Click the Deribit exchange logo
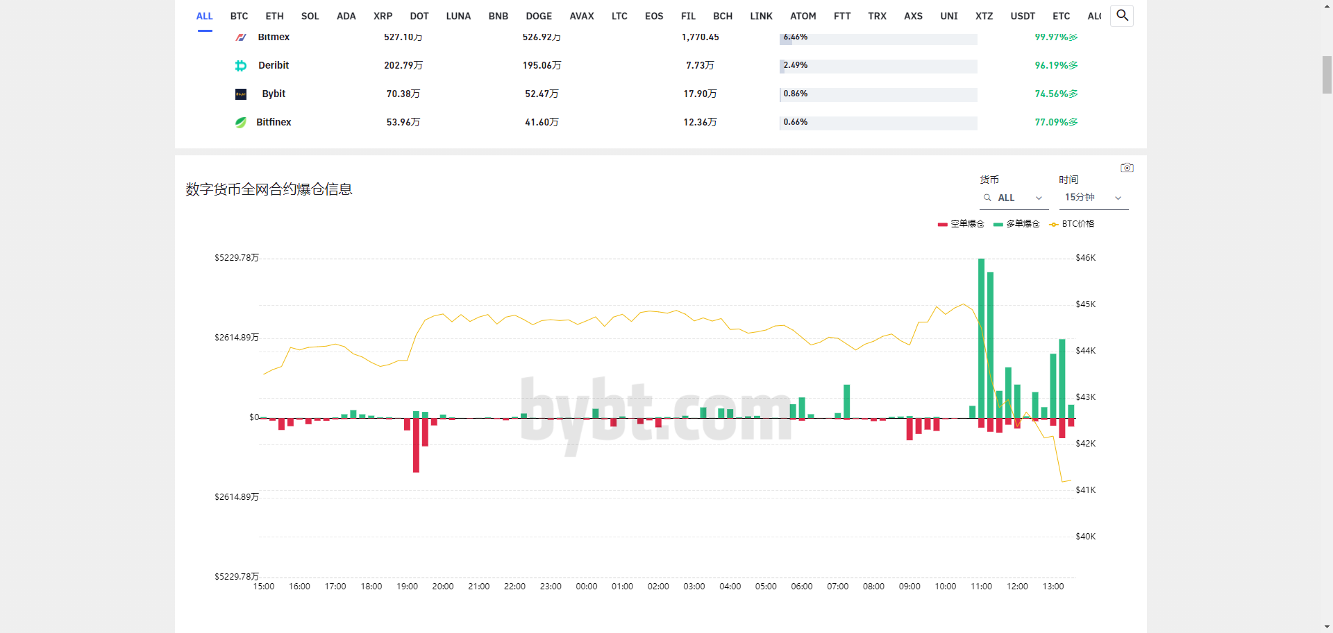Screen dimensions: 1333x633 coord(241,65)
